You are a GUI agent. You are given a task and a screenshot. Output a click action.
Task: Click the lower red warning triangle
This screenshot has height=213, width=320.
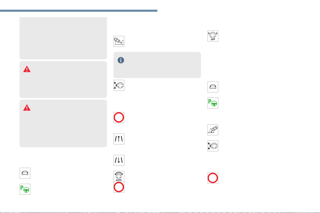[x=27, y=107]
